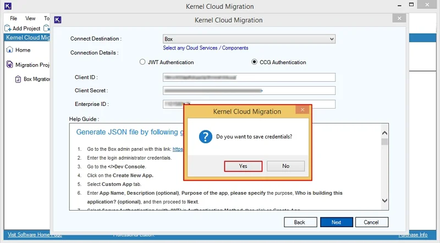Image resolution: width=440 pixels, height=243 pixels.
Task: Click 'Select Custom App tab' step
Action: 114,184
